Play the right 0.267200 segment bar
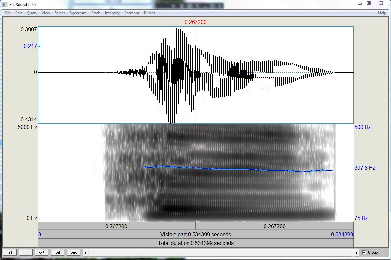This screenshot has width=391, height=260. pos(274,226)
